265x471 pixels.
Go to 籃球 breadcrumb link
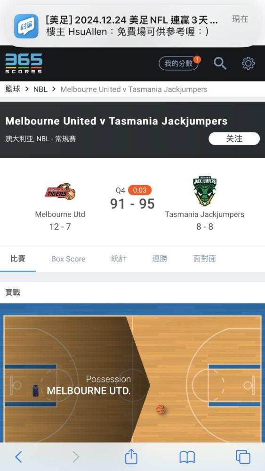13,89
